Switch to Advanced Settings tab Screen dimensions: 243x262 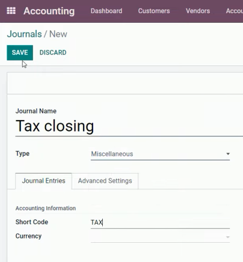pyautogui.click(x=105, y=181)
